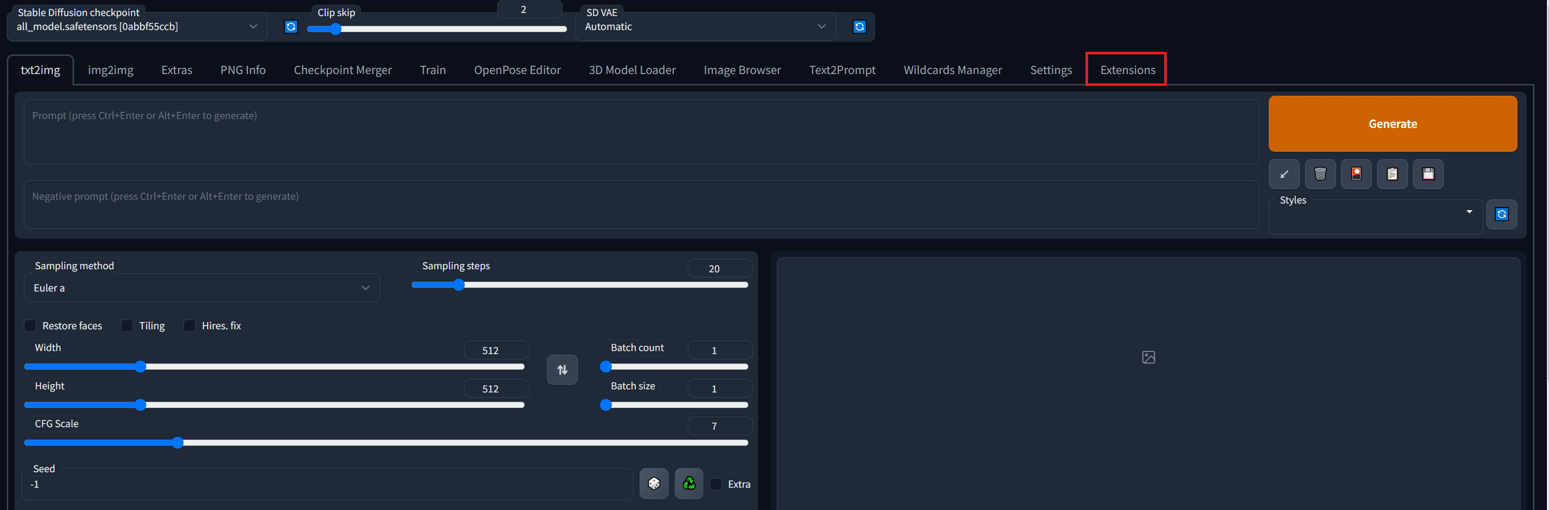Image resolution: width=1549 pixels, height=510 pixels.
Task: Click the orange Generate button
Action: 1393,123
